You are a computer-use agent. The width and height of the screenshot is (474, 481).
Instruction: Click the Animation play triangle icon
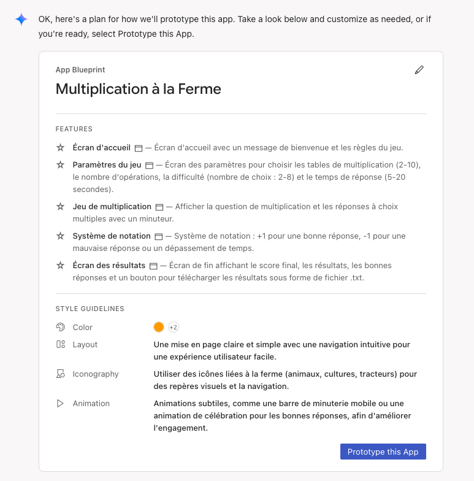[60, 403]
